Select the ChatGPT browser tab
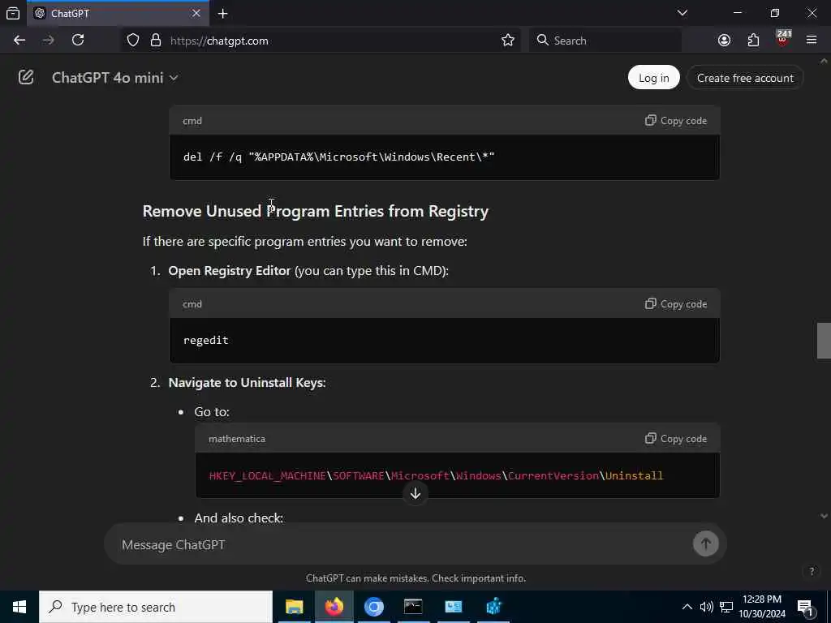The height and width of the screenshot is (623, 831). coord(117,13)
